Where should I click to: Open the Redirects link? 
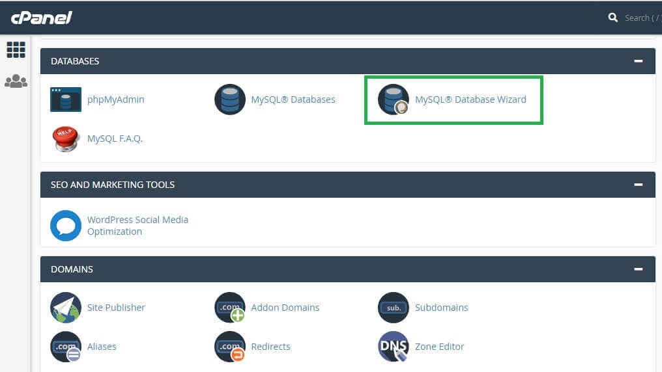point(270,346)
